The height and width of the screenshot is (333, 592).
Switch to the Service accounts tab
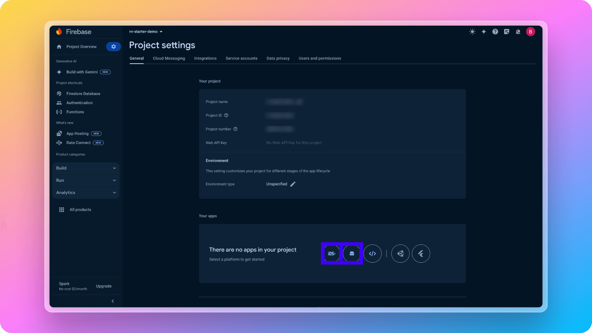click(x=241, y=59)
